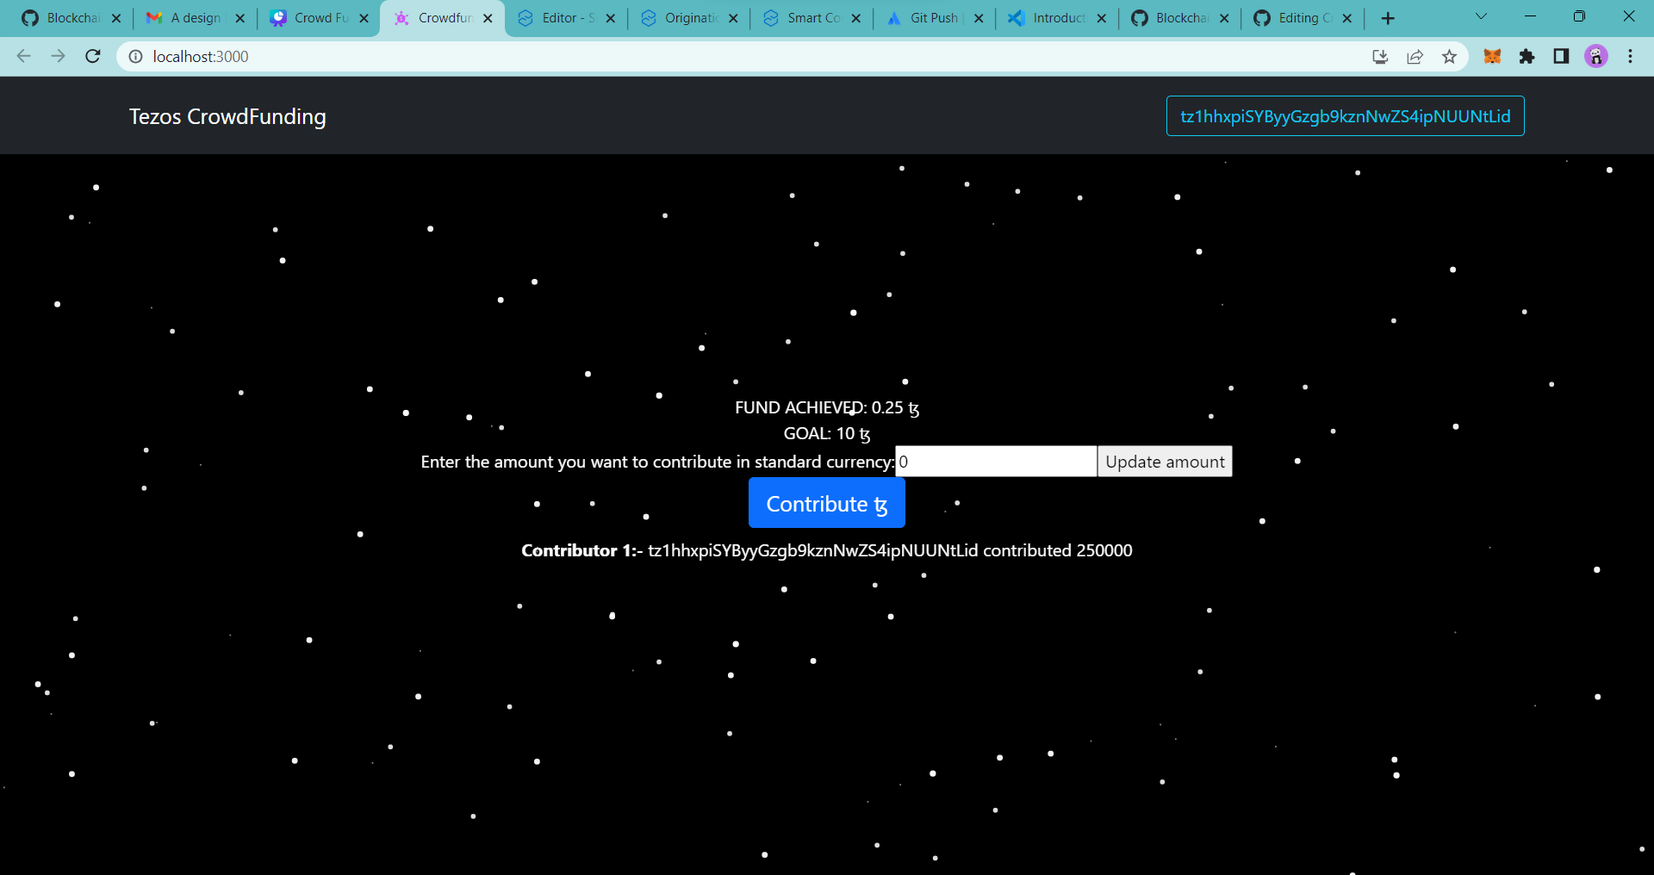Open the Chrome three-dot menu
This screenshot has width=1654, height=875.
[1631, 56]
